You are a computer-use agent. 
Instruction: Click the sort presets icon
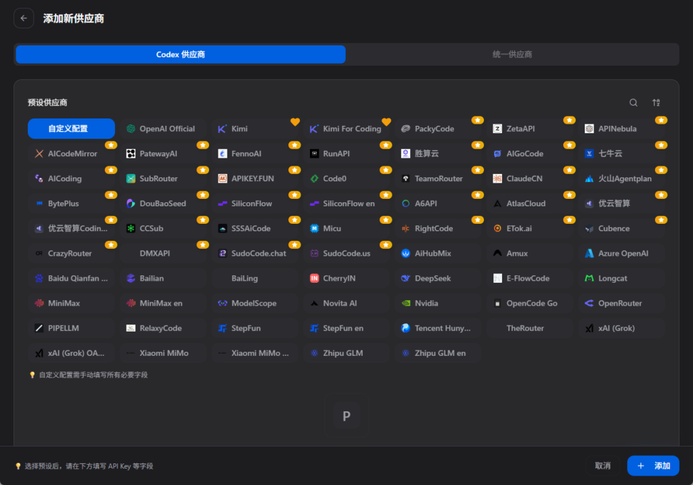(656, 102)
